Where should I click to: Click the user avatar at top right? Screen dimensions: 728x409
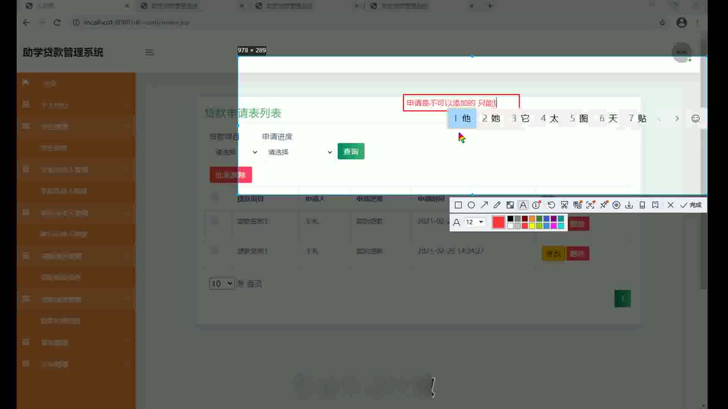pyautogui.click(x=681, y=52)
